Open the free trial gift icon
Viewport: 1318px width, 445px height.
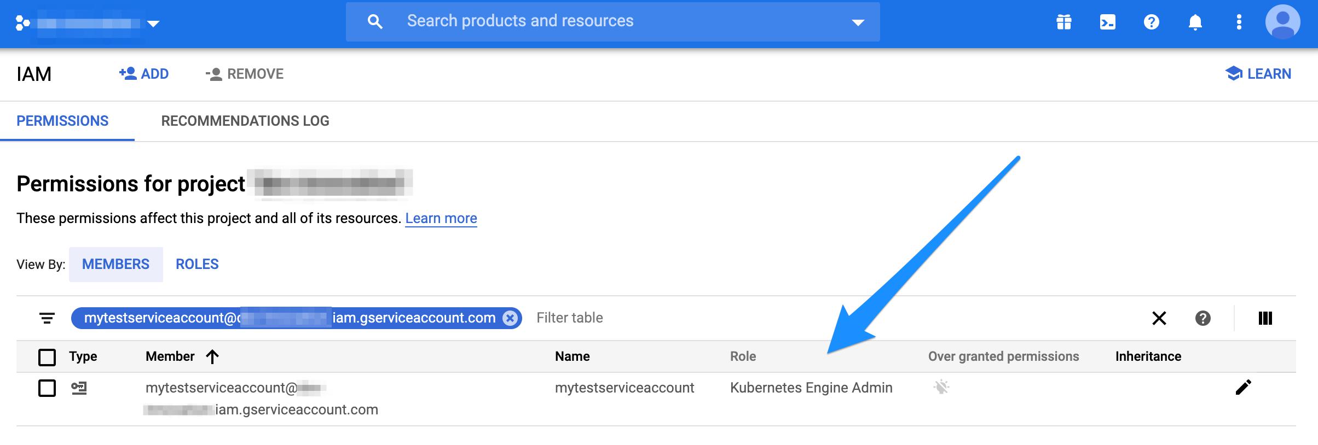click(1063, 22)
